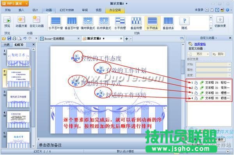234x155 pixels.
Task: Apply 水平百叶窗 transition
Action: coord(56,23)
